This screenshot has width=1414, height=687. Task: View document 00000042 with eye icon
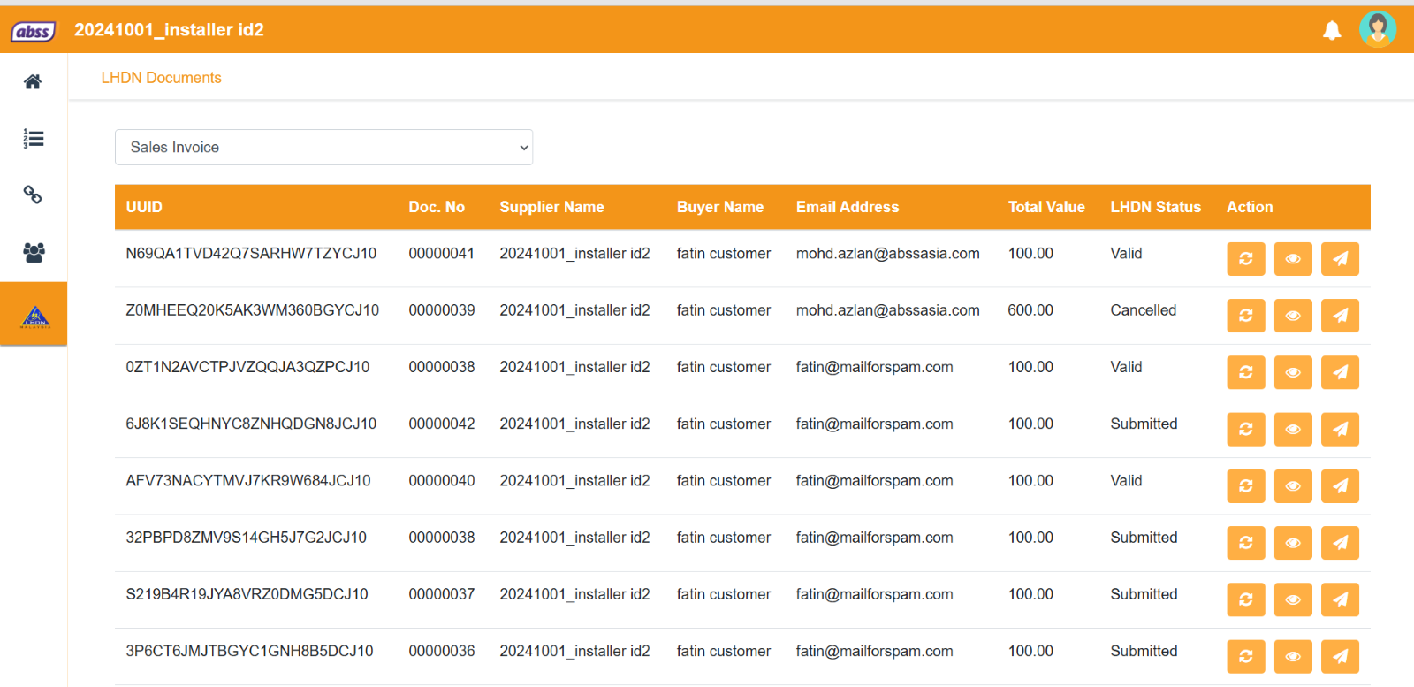click(1292, 430)
